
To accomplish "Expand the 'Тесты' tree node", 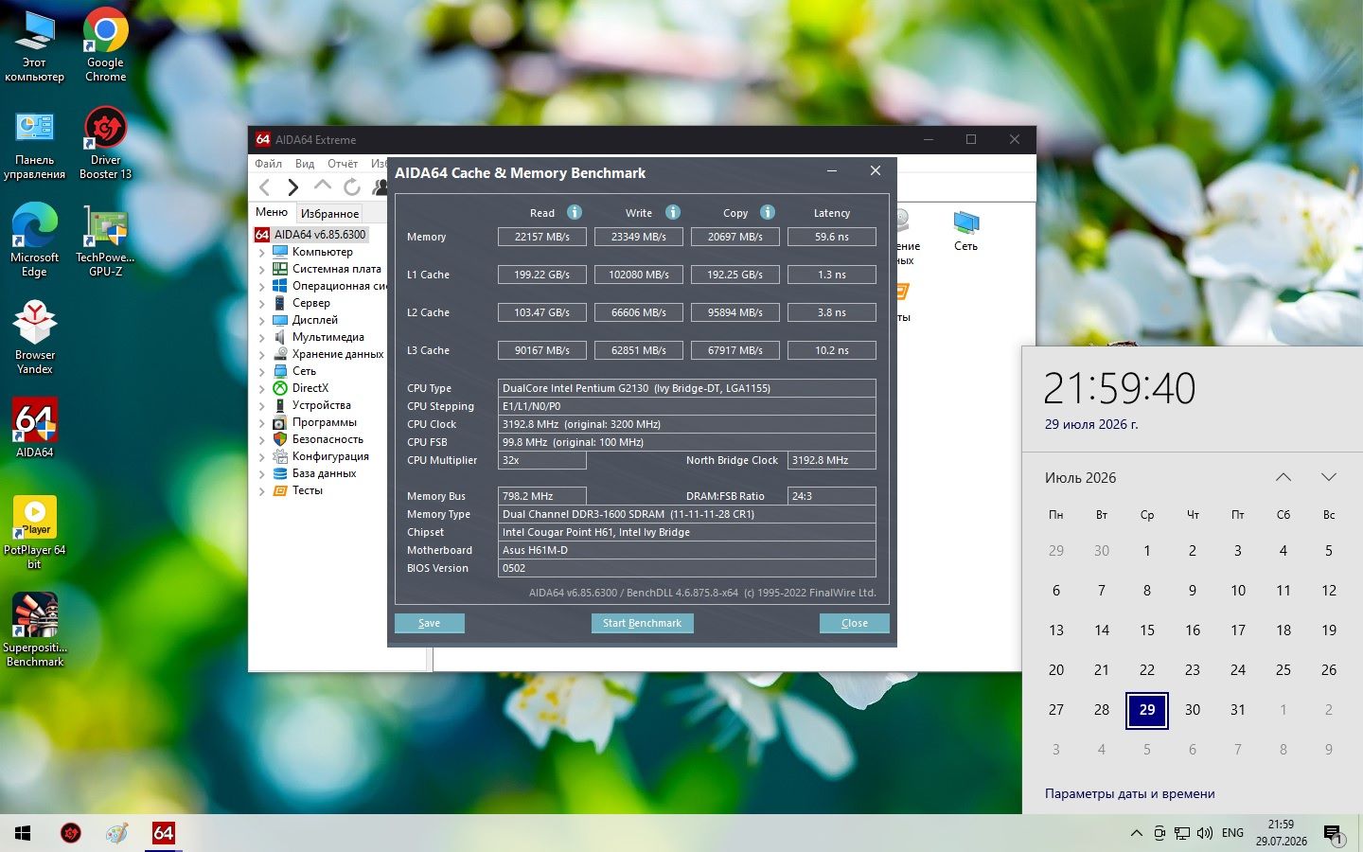I will point(262,490).
